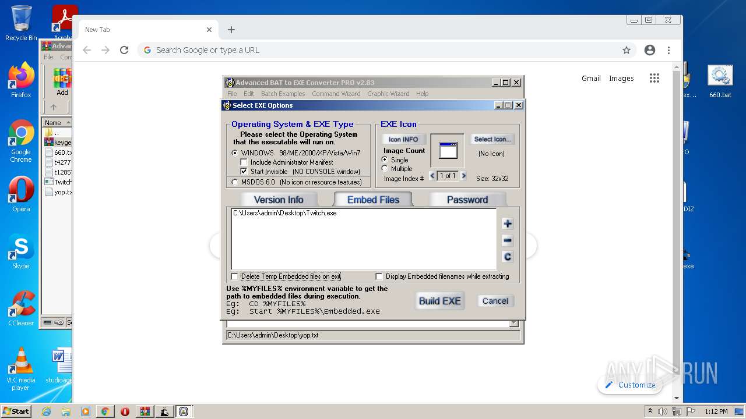Image resolution: width=746 pixels, height=419 pixels.
Task: Open Internet Explorer from the taskbar
Action: (x=47, y=411)
